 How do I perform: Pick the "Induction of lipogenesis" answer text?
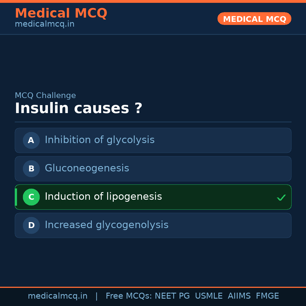coord(103,197)
